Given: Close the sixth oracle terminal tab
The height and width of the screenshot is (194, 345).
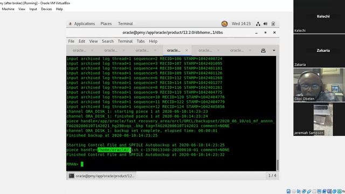Looking at the screenshot, I should (x=250, y=50).
